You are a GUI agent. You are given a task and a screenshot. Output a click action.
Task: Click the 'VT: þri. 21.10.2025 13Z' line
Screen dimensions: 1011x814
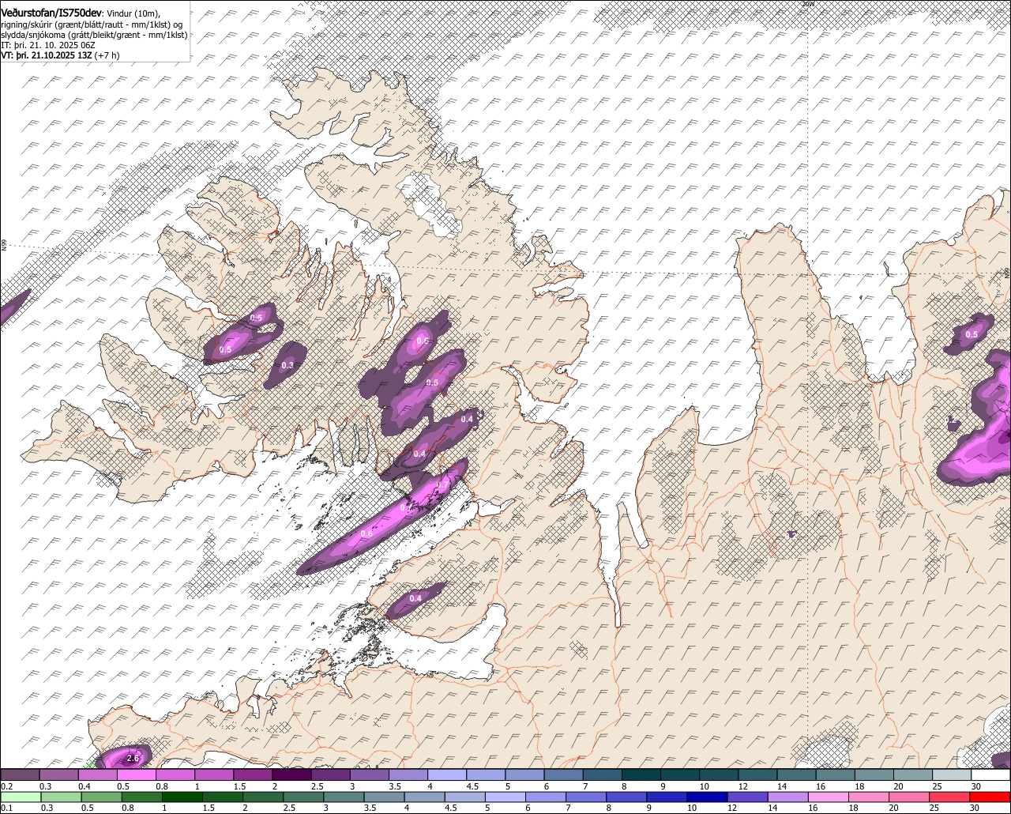click(x=60, y=55)
